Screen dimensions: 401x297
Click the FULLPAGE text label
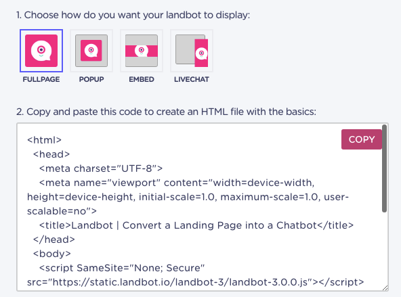tap(41, 79)
